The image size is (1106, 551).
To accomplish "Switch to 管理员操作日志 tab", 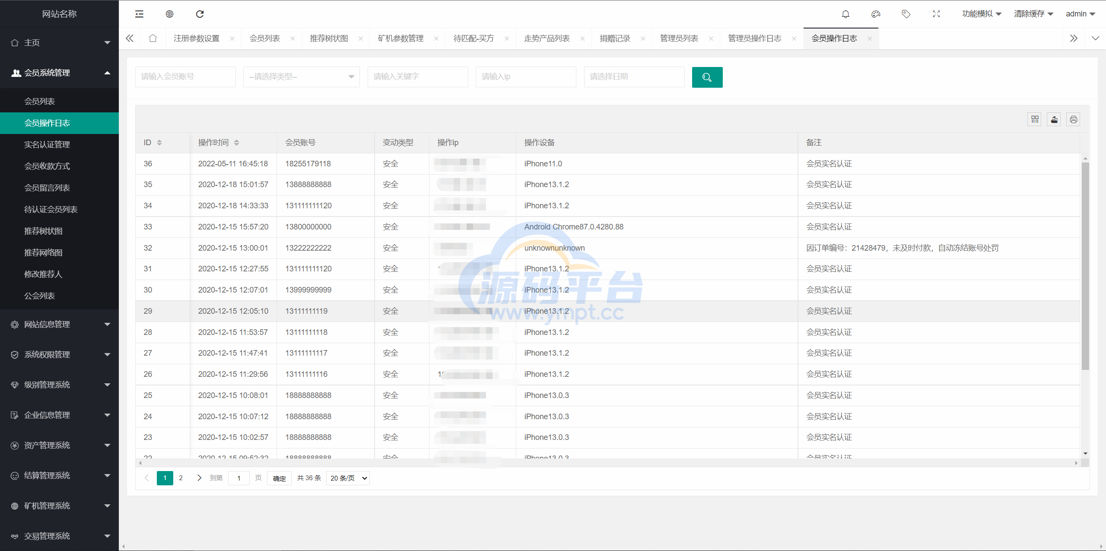I will tap(755, 38).
